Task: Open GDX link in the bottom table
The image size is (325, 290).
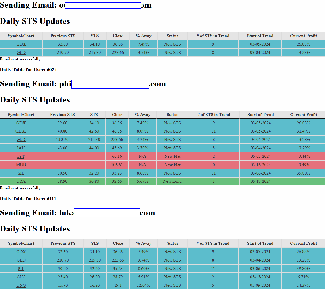Action: click(x=21, y=252)
